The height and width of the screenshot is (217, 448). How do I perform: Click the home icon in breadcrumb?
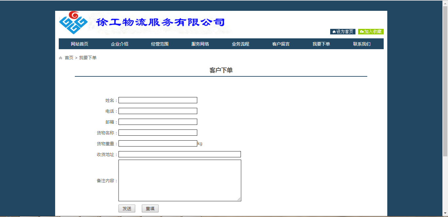coord(60,58)
